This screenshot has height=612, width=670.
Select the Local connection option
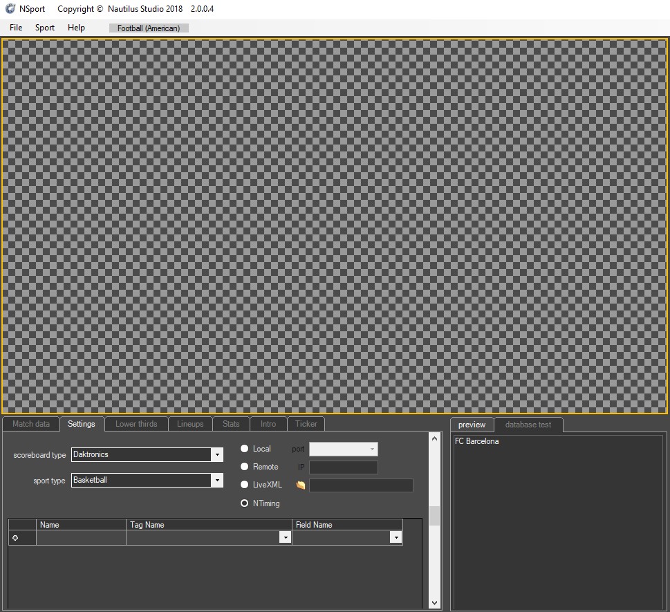244,449
